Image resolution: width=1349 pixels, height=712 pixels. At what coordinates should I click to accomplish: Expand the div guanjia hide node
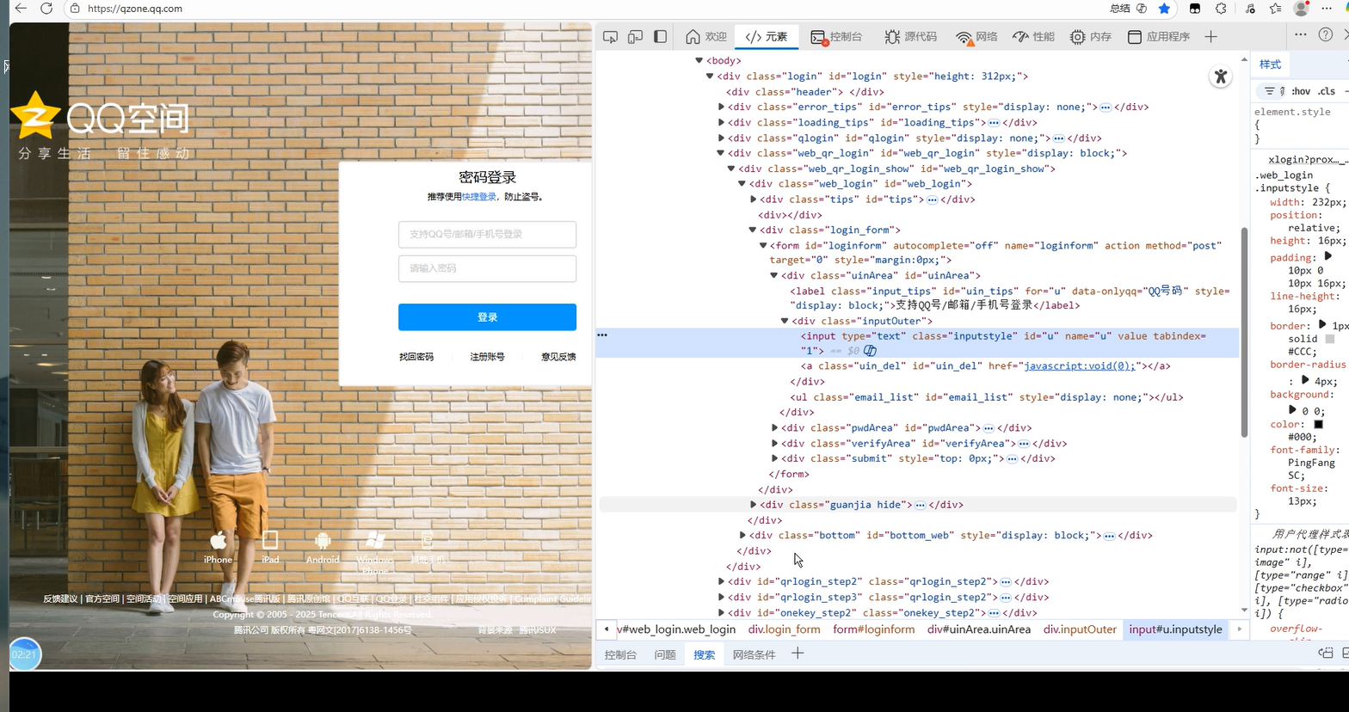754,505
